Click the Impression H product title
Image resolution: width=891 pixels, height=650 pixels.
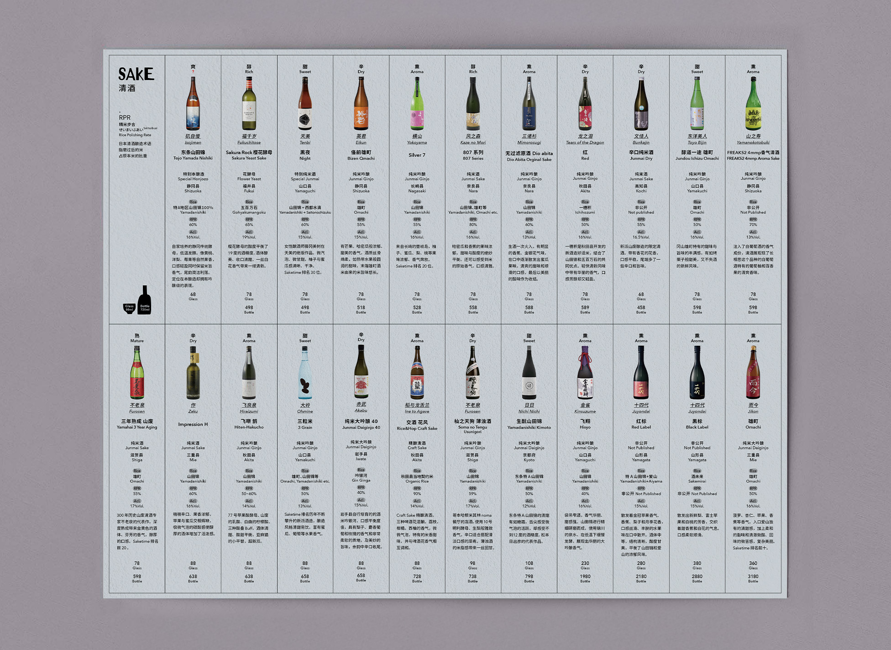(193, 424)
